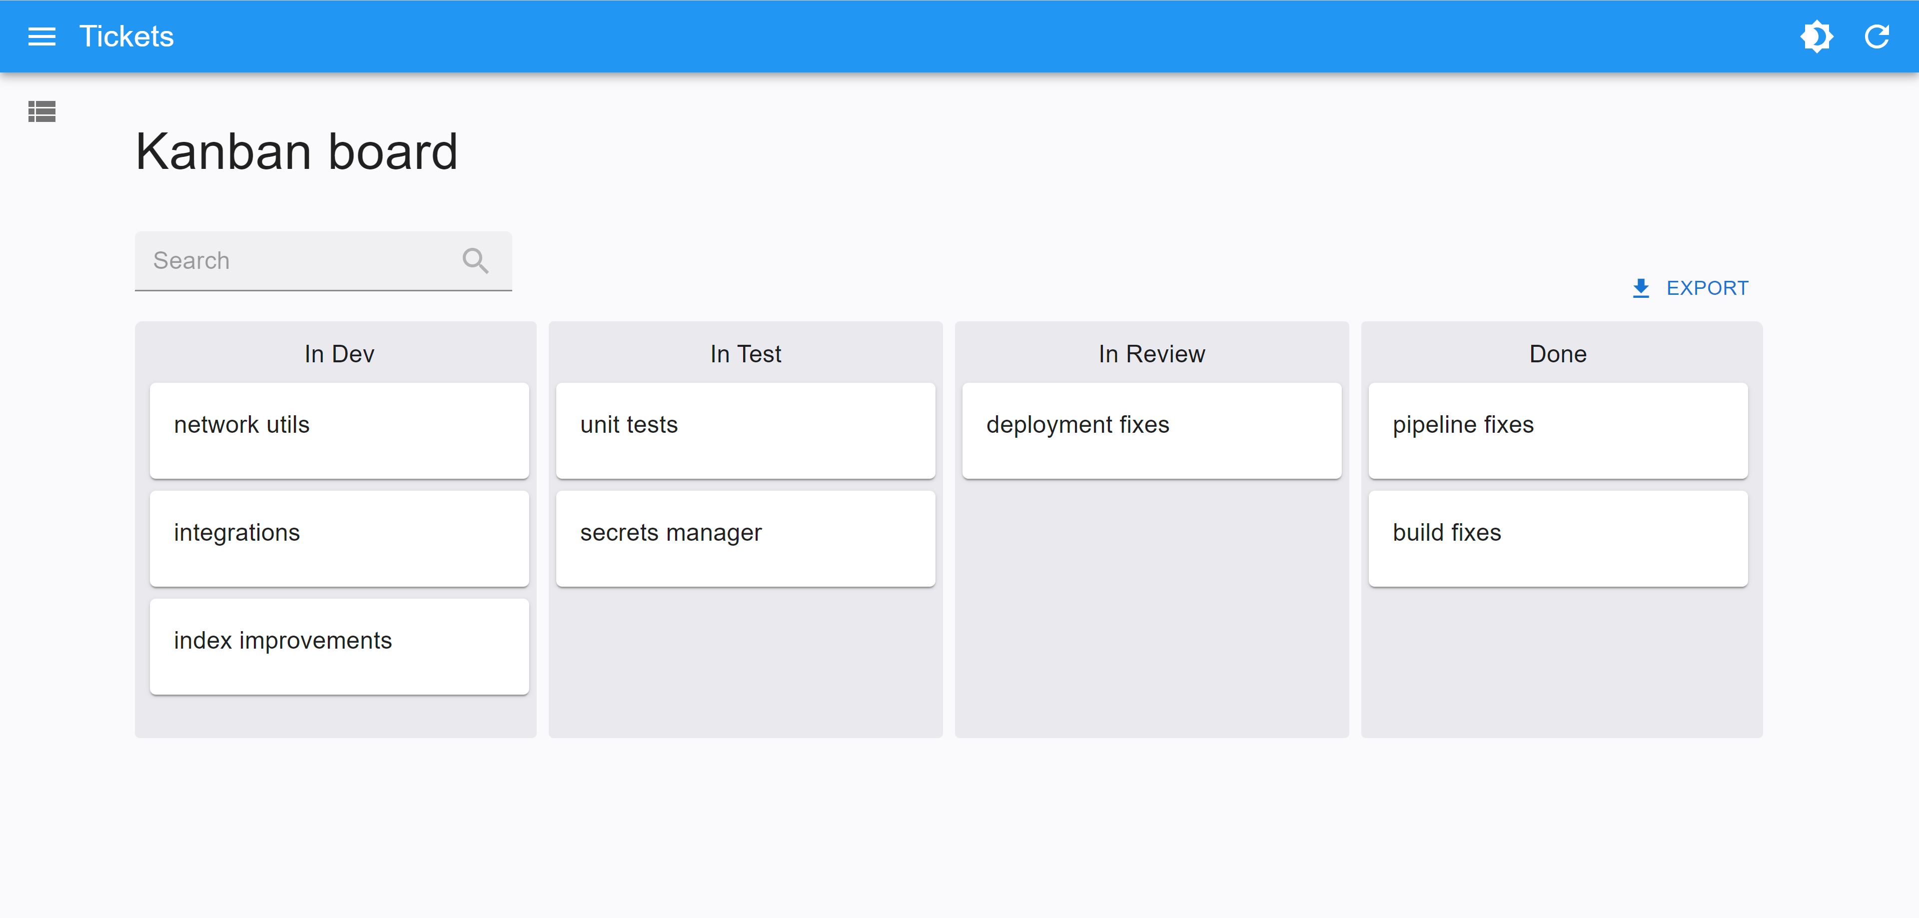
Task: Click the Done column header
Action: (1558, 354)
